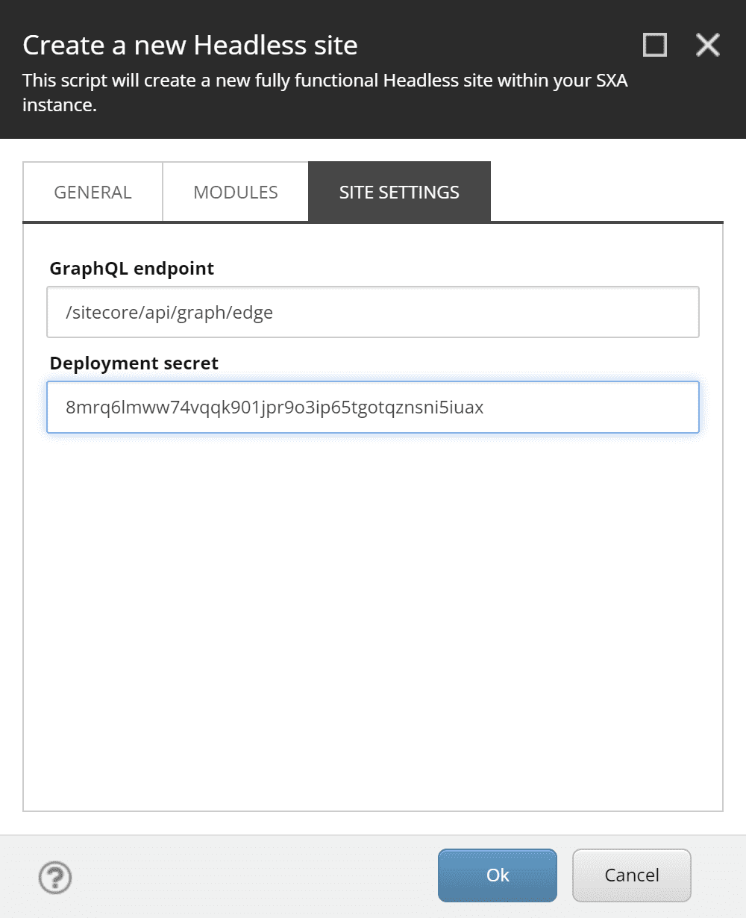Confirm site creation with Ok button
Screen dimensions: 746x918
(498, 875)
